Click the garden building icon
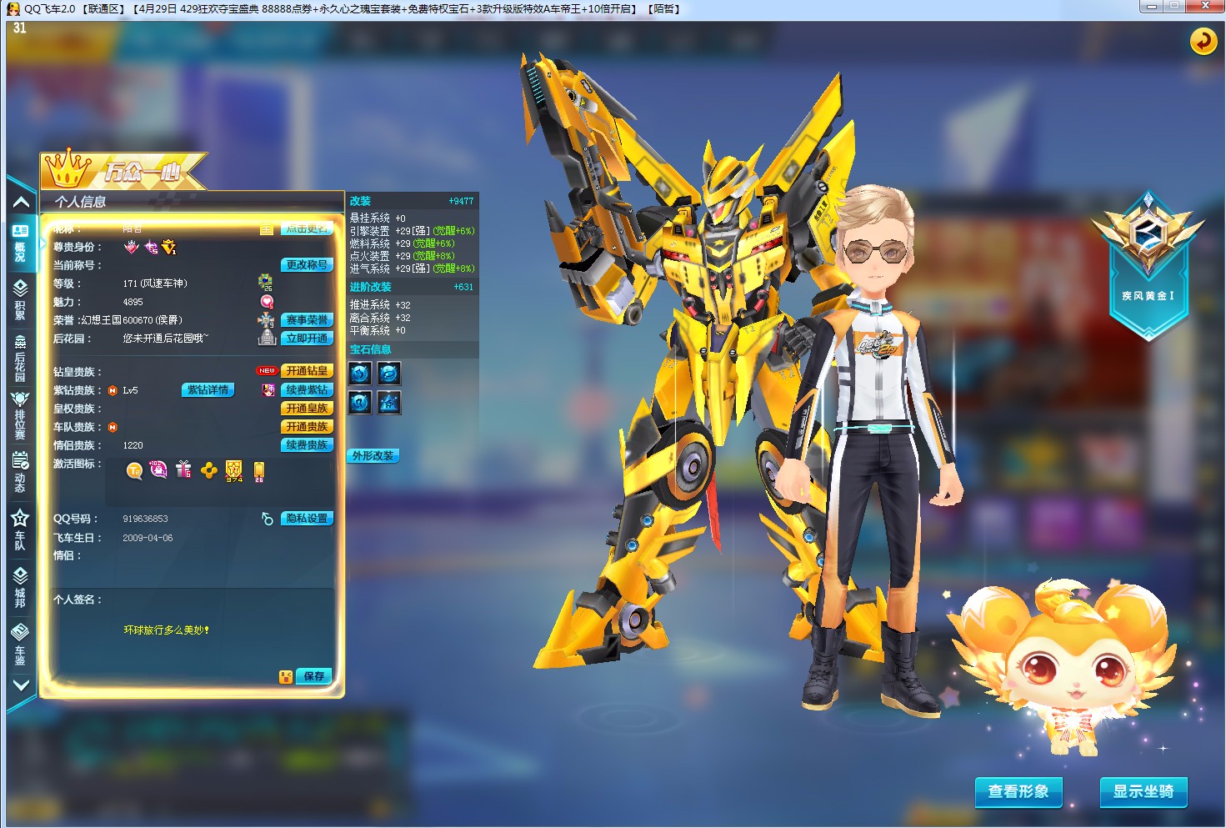The width and height of the screenshot is (1226, 828). click(x=267, y=338)
